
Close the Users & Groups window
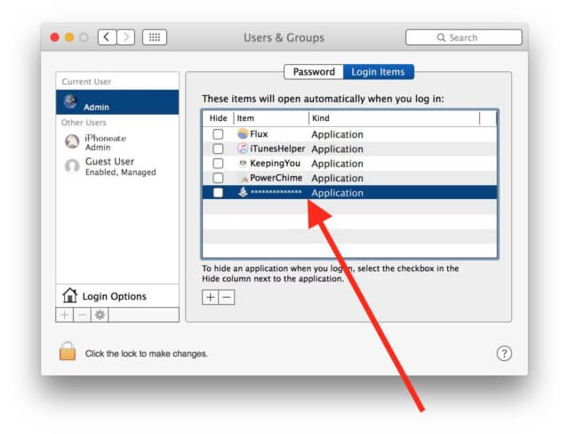(55, 37)
